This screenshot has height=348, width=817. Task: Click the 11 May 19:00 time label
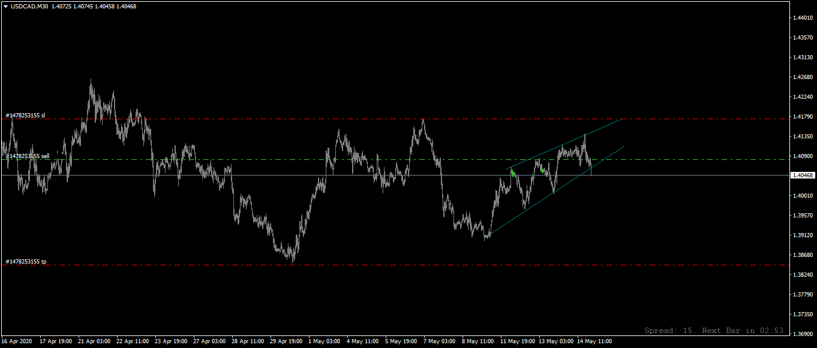pyautogui.click(x=518, y=341)
